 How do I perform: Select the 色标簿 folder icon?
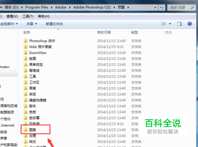click(x=26, y=118)
